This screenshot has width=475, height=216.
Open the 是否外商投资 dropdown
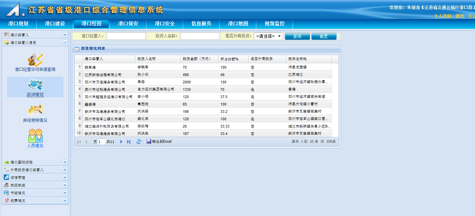coord(268,36)
